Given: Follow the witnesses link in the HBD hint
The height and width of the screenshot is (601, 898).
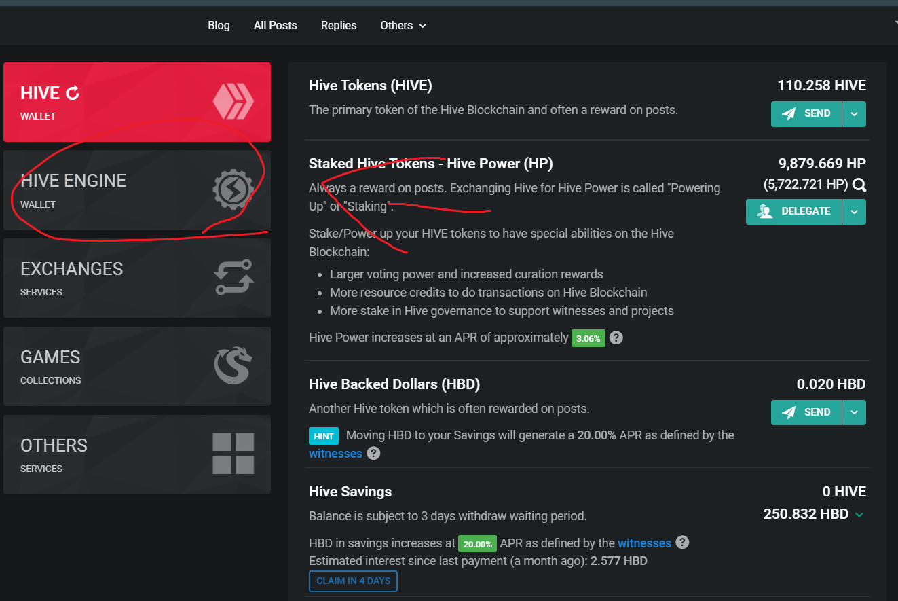Looking at the screenshot, I should click(335, 453).
